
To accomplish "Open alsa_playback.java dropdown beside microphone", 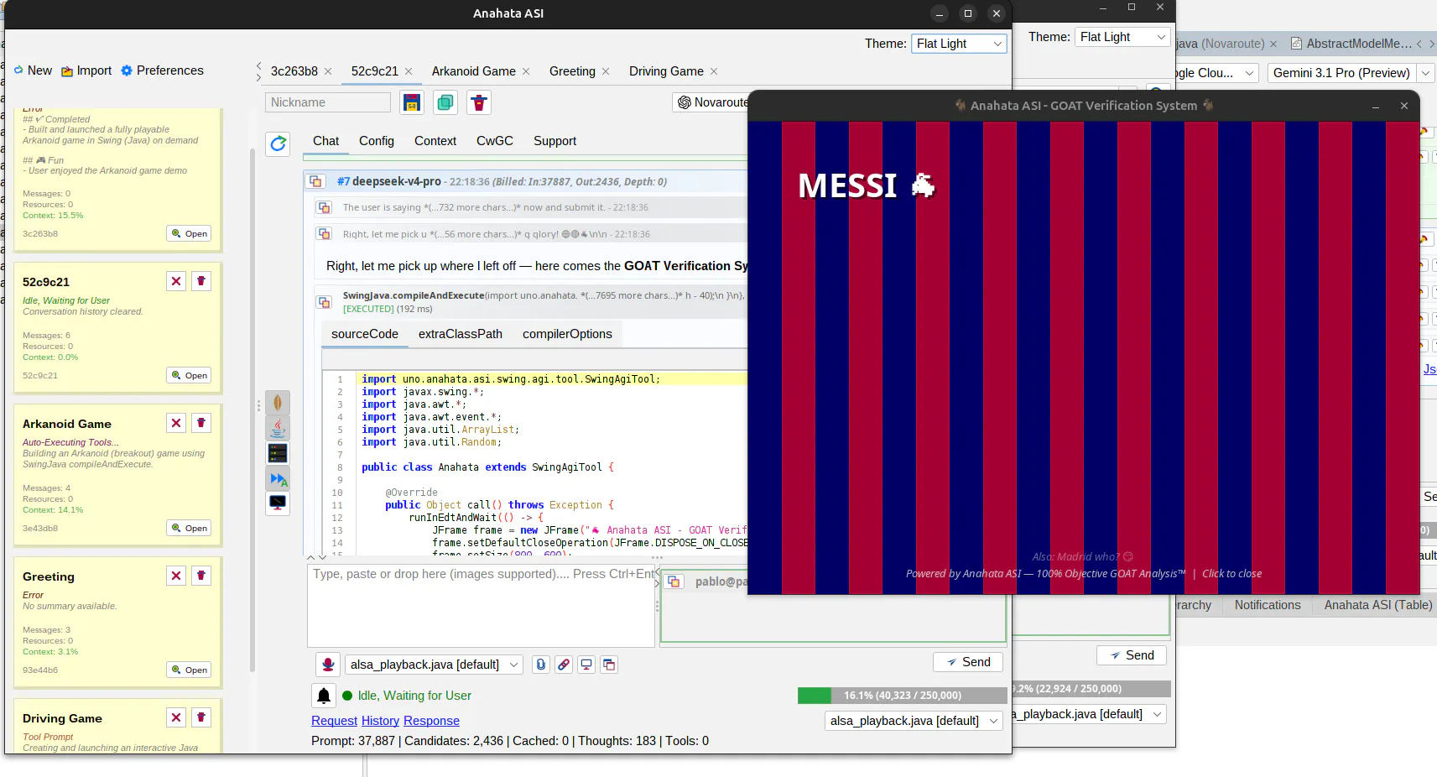I will point(434,665).
